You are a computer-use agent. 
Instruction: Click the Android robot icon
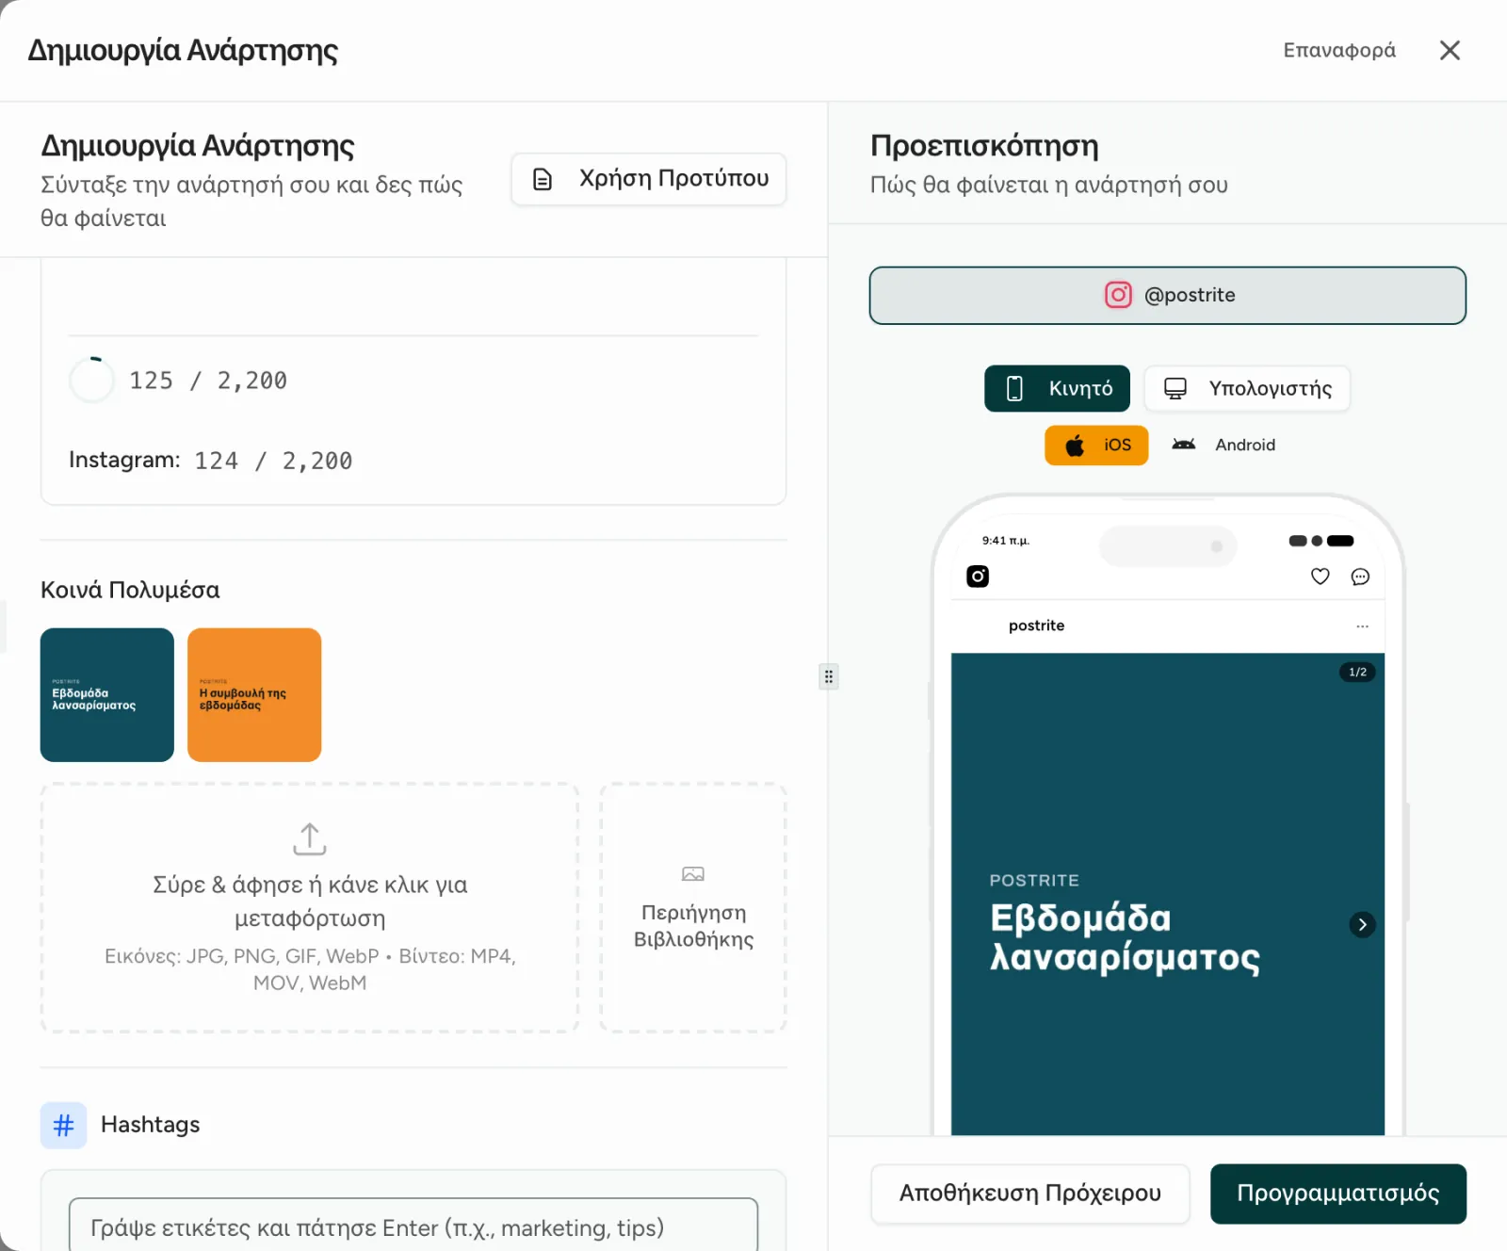(1184, 445)
